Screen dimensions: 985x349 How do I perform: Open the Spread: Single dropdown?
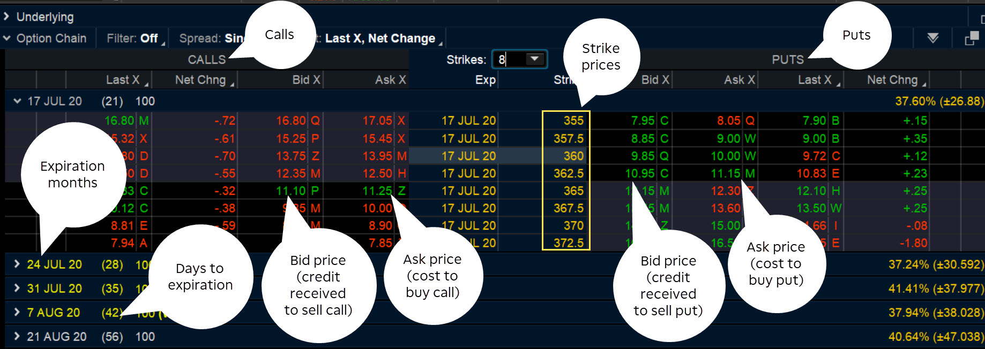click(x=214, y=38)
